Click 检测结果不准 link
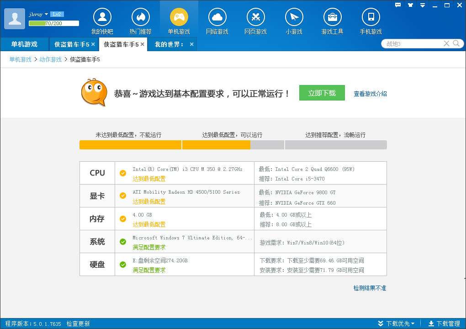 click(370, 288)
